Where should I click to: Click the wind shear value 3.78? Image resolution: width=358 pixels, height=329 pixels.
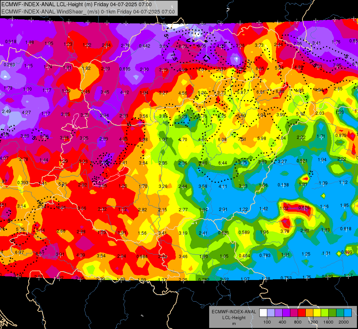coord(285,231)
